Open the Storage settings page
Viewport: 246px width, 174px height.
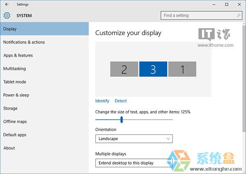click(10, 108)
